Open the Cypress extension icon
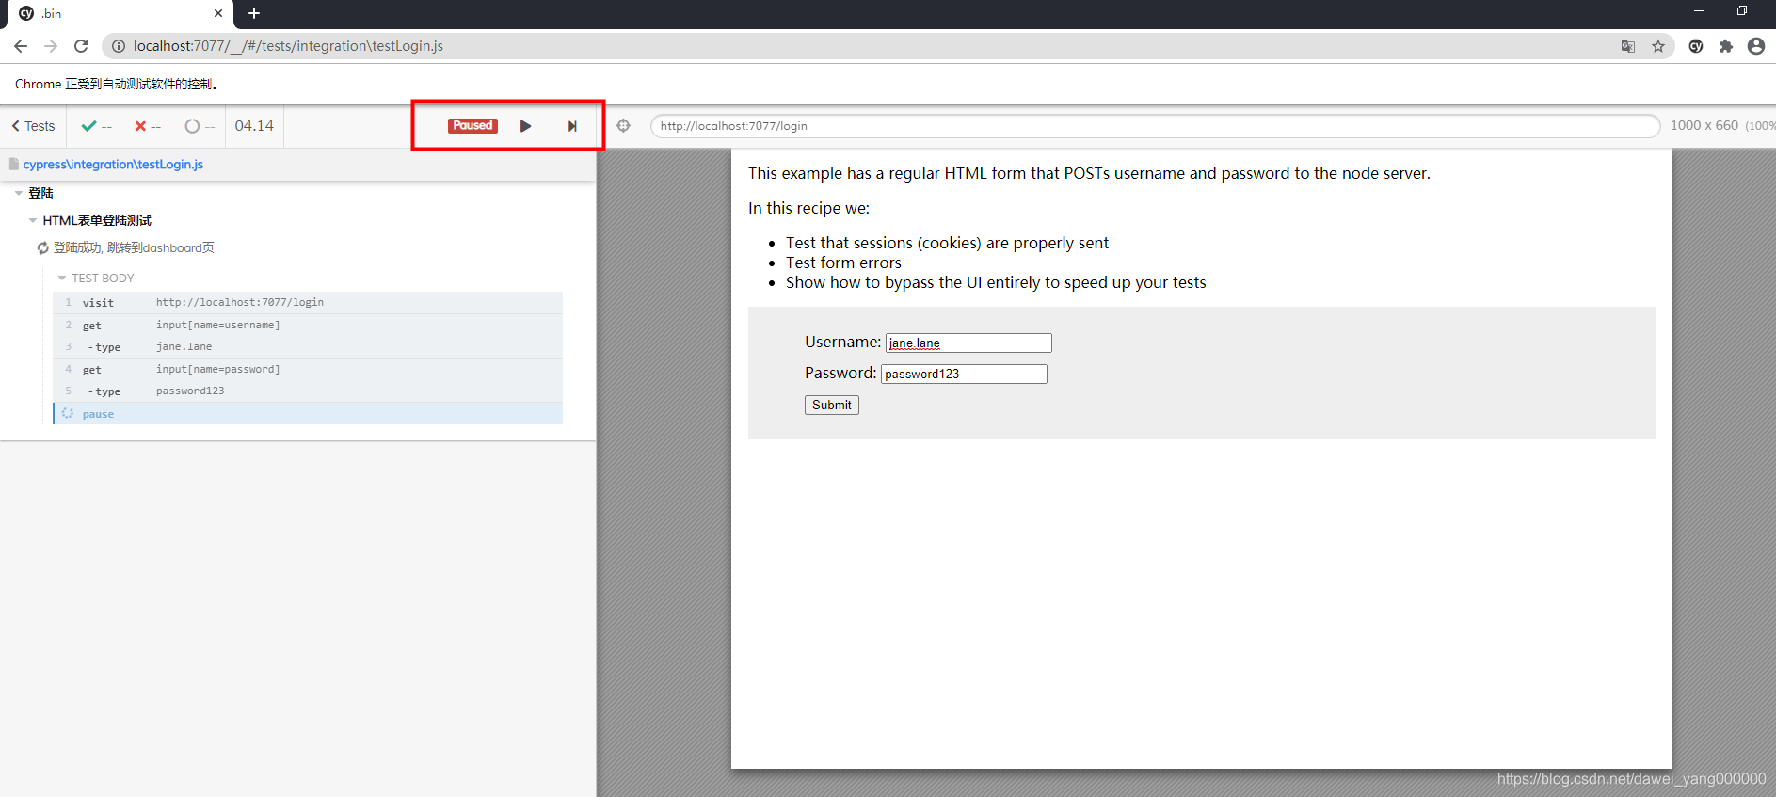1776x797 pixels. pos(1696,46)
